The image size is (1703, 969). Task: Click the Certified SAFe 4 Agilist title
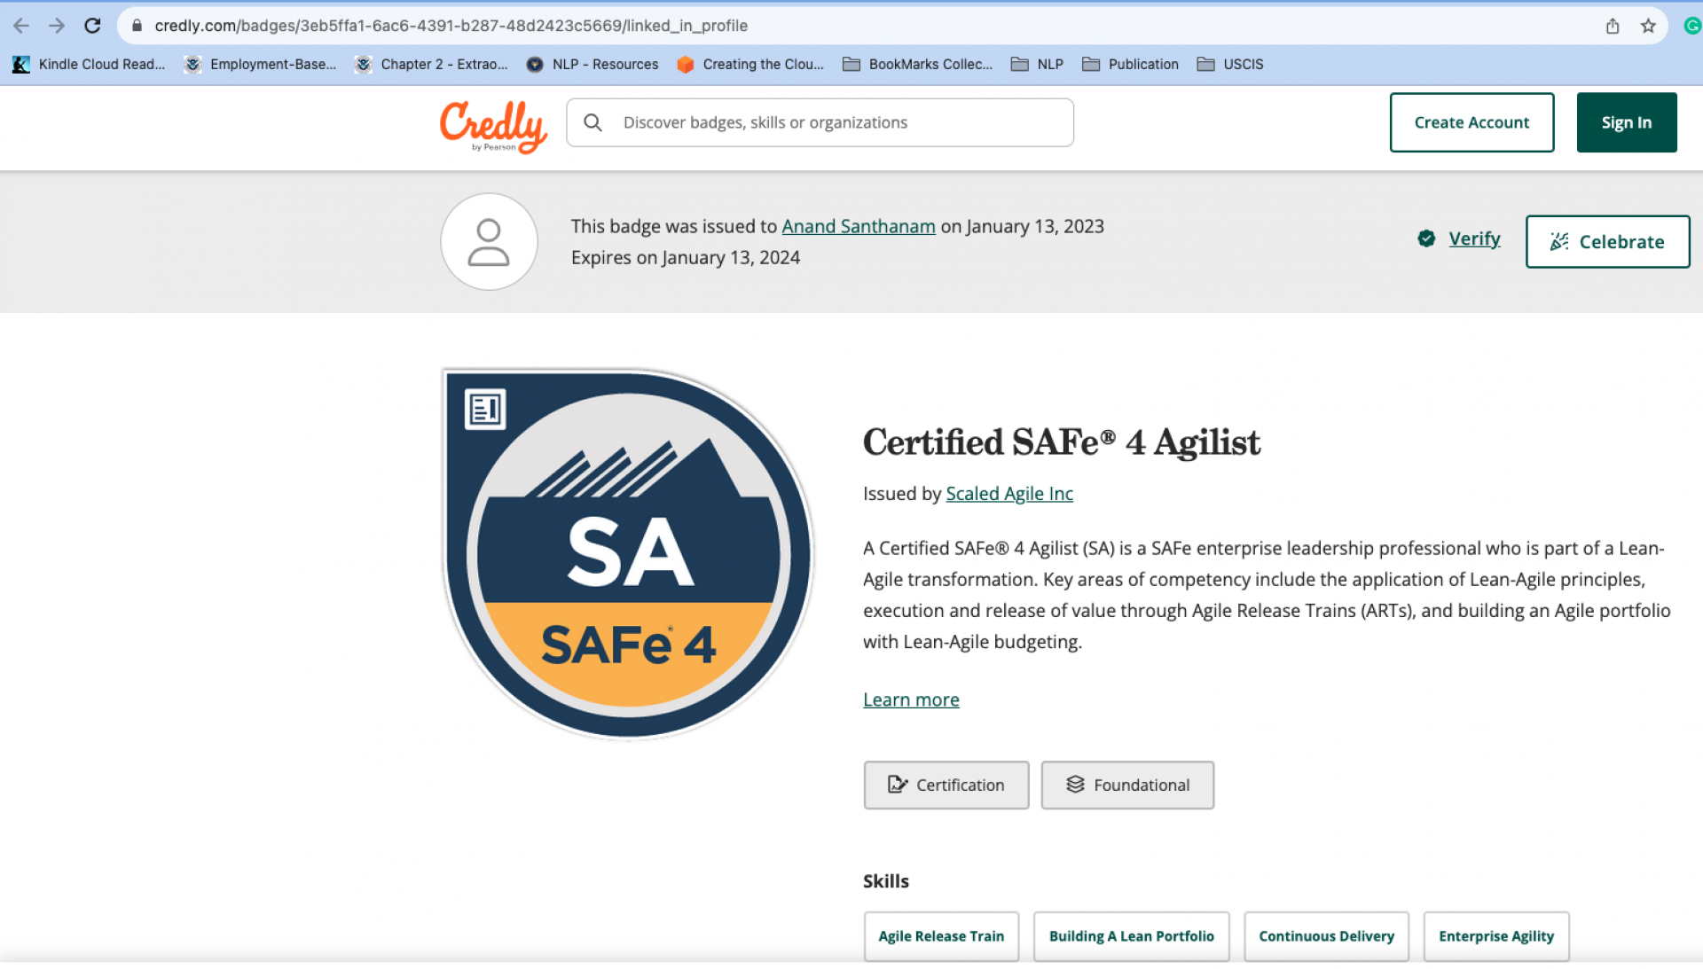click(1061, 442)
